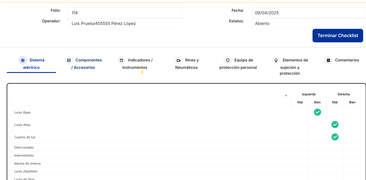Sort table using the column sort arrows
The height and width of the screenshot is (180, 366).
286,96
